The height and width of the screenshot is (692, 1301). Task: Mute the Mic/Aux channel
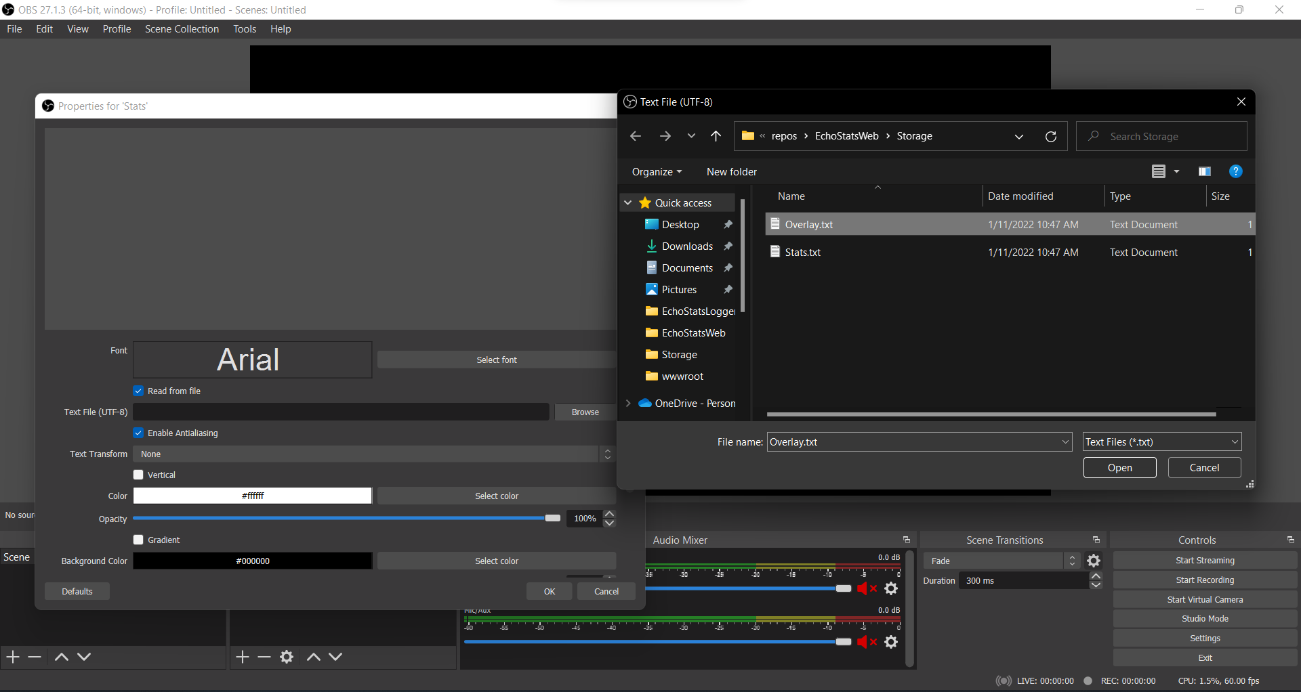(x=867, y=642)
